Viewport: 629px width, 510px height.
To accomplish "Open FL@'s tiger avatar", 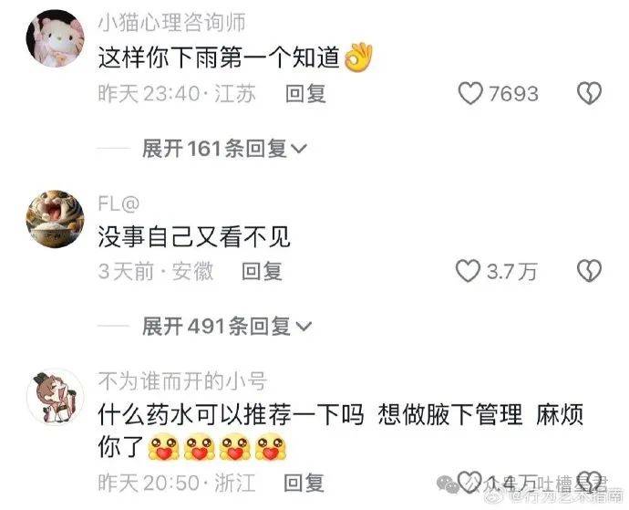I will (56, 219).
